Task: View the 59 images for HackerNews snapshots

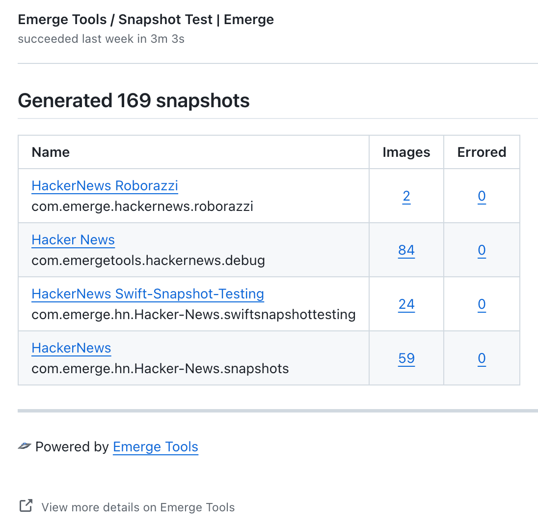Action: pos(406,358)
